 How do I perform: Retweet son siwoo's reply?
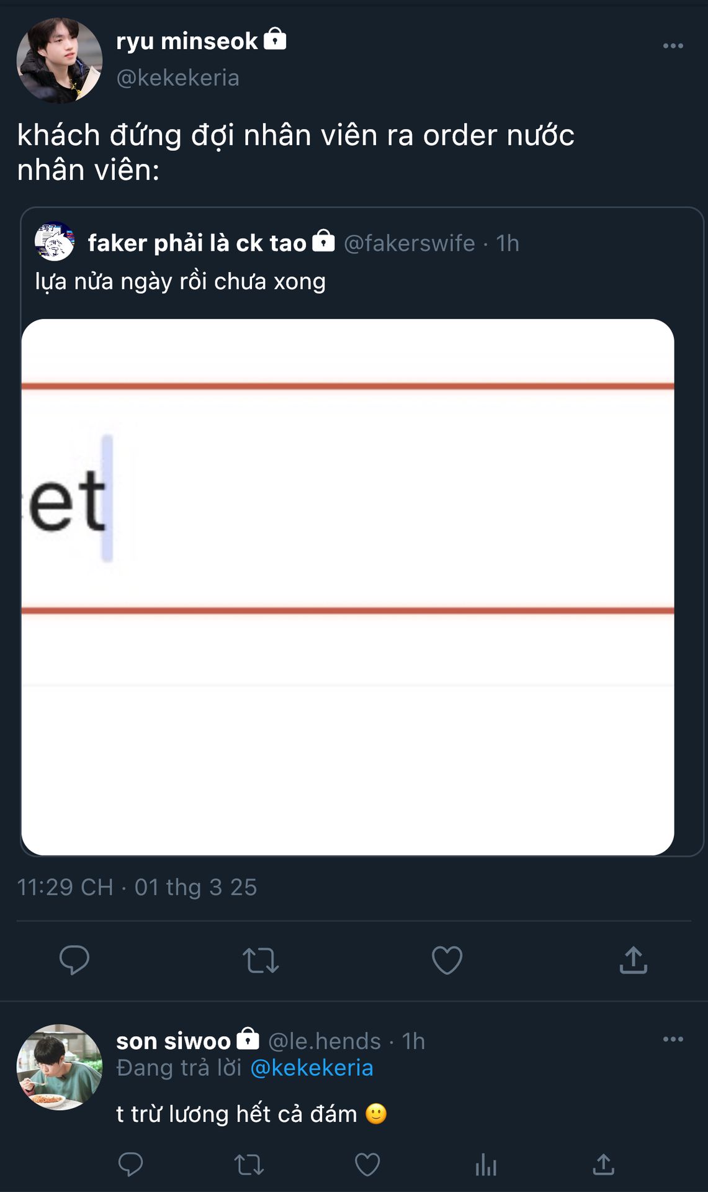[x=249, y=1165]
